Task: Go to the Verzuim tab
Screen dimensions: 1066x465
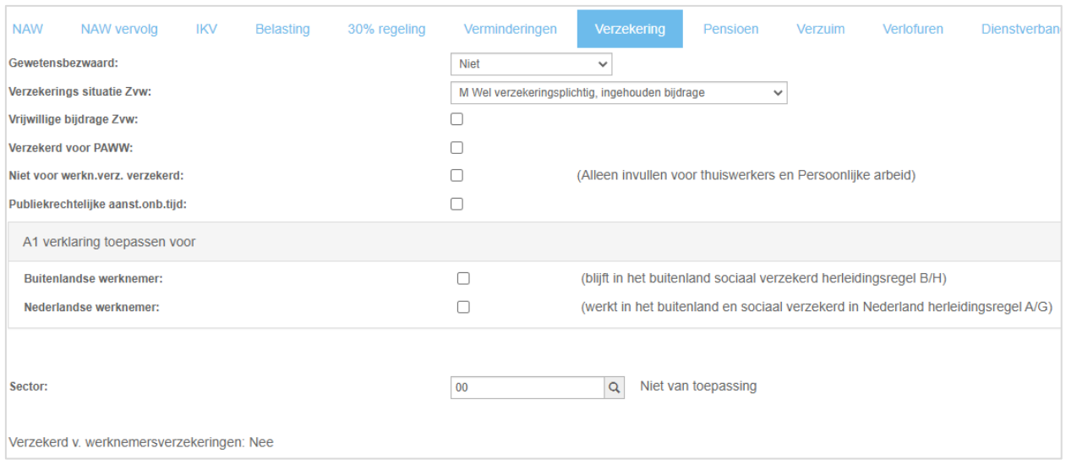Action: coord(820,29)
